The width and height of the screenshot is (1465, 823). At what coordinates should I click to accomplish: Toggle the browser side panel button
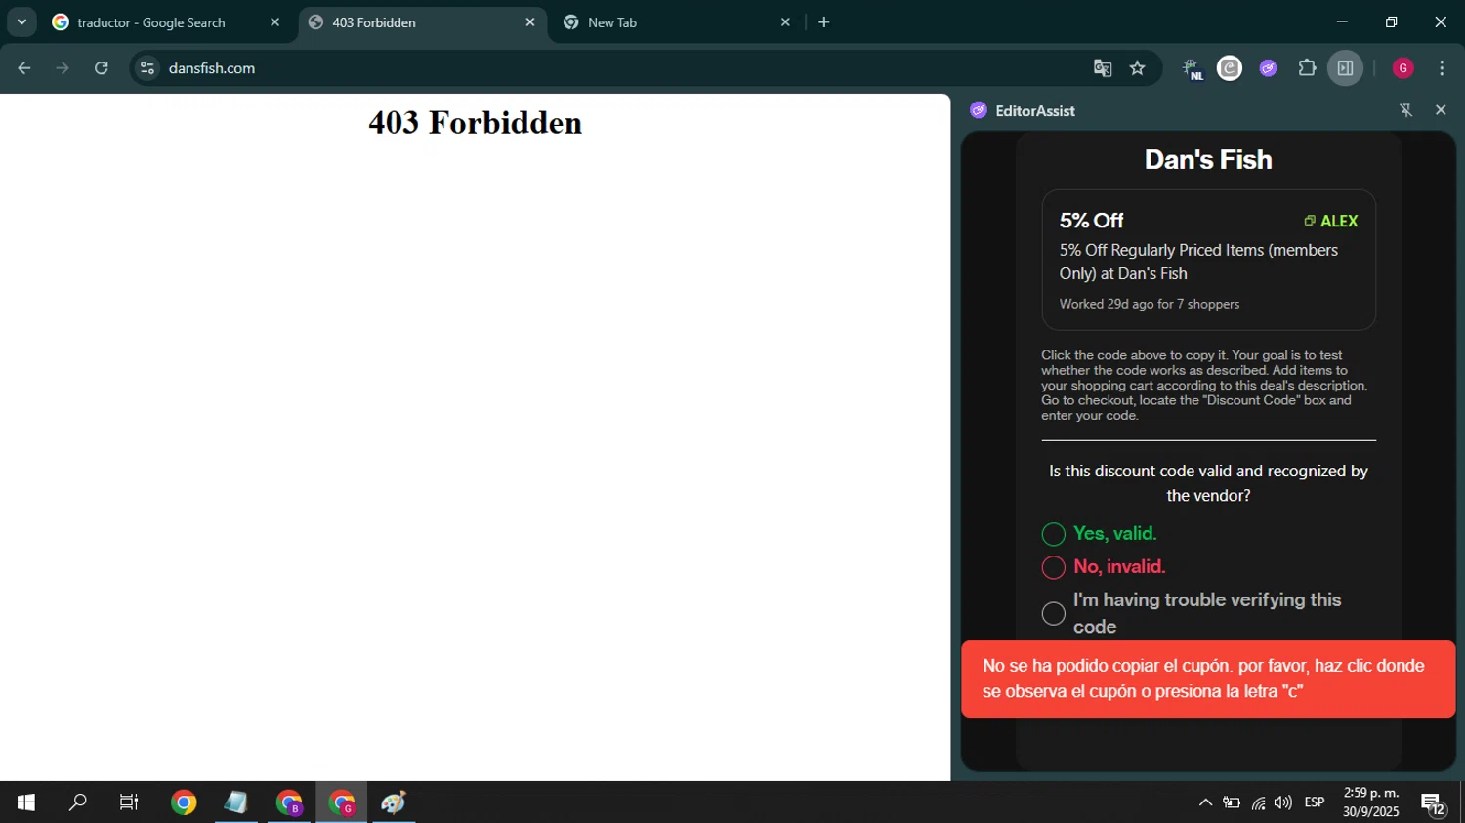[1345, 68]
